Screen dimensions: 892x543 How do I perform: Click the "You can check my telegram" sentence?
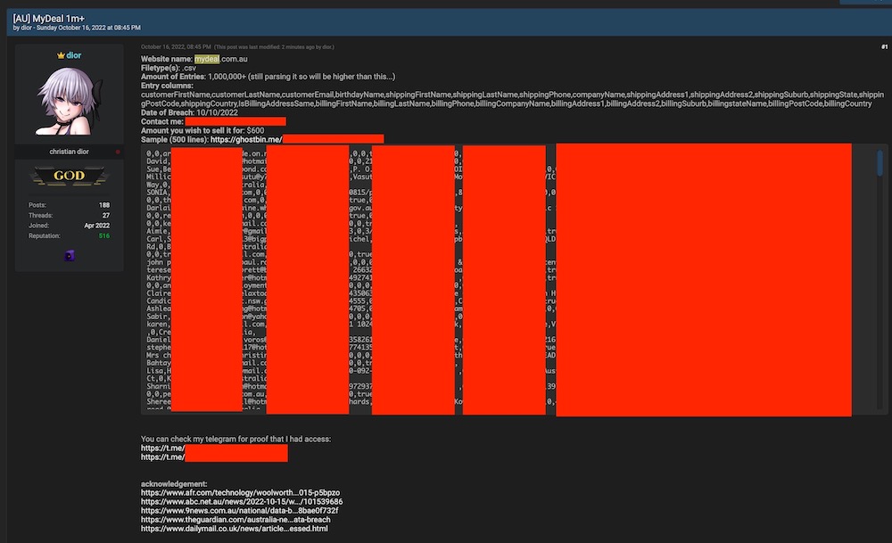236,439
